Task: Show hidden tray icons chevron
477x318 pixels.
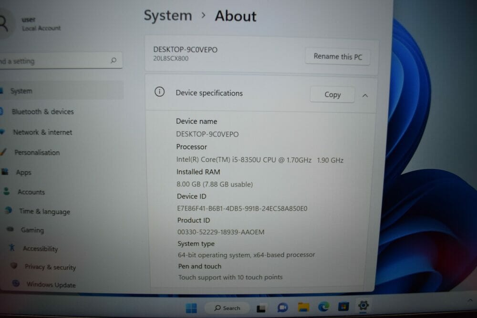Action: point(470,300)
